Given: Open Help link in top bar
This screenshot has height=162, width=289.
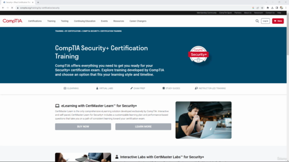Looking at the screenshot, I should coord(279,13).
